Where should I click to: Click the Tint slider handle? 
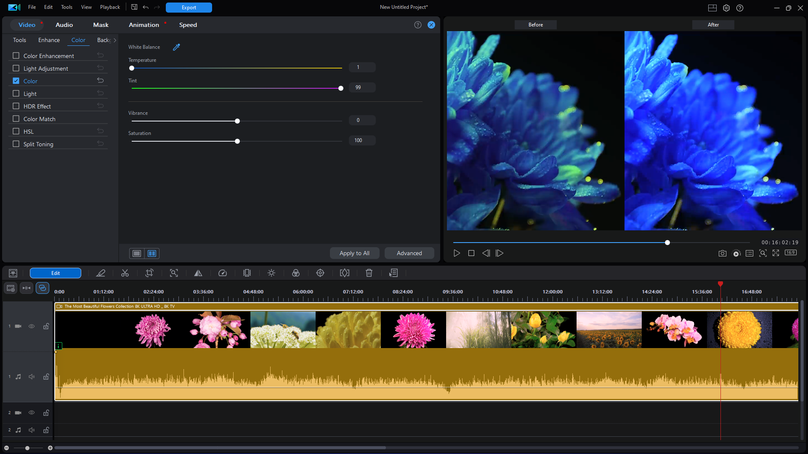[341, 88]
